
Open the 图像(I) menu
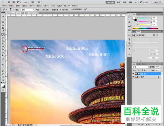[x=18, y=6]
